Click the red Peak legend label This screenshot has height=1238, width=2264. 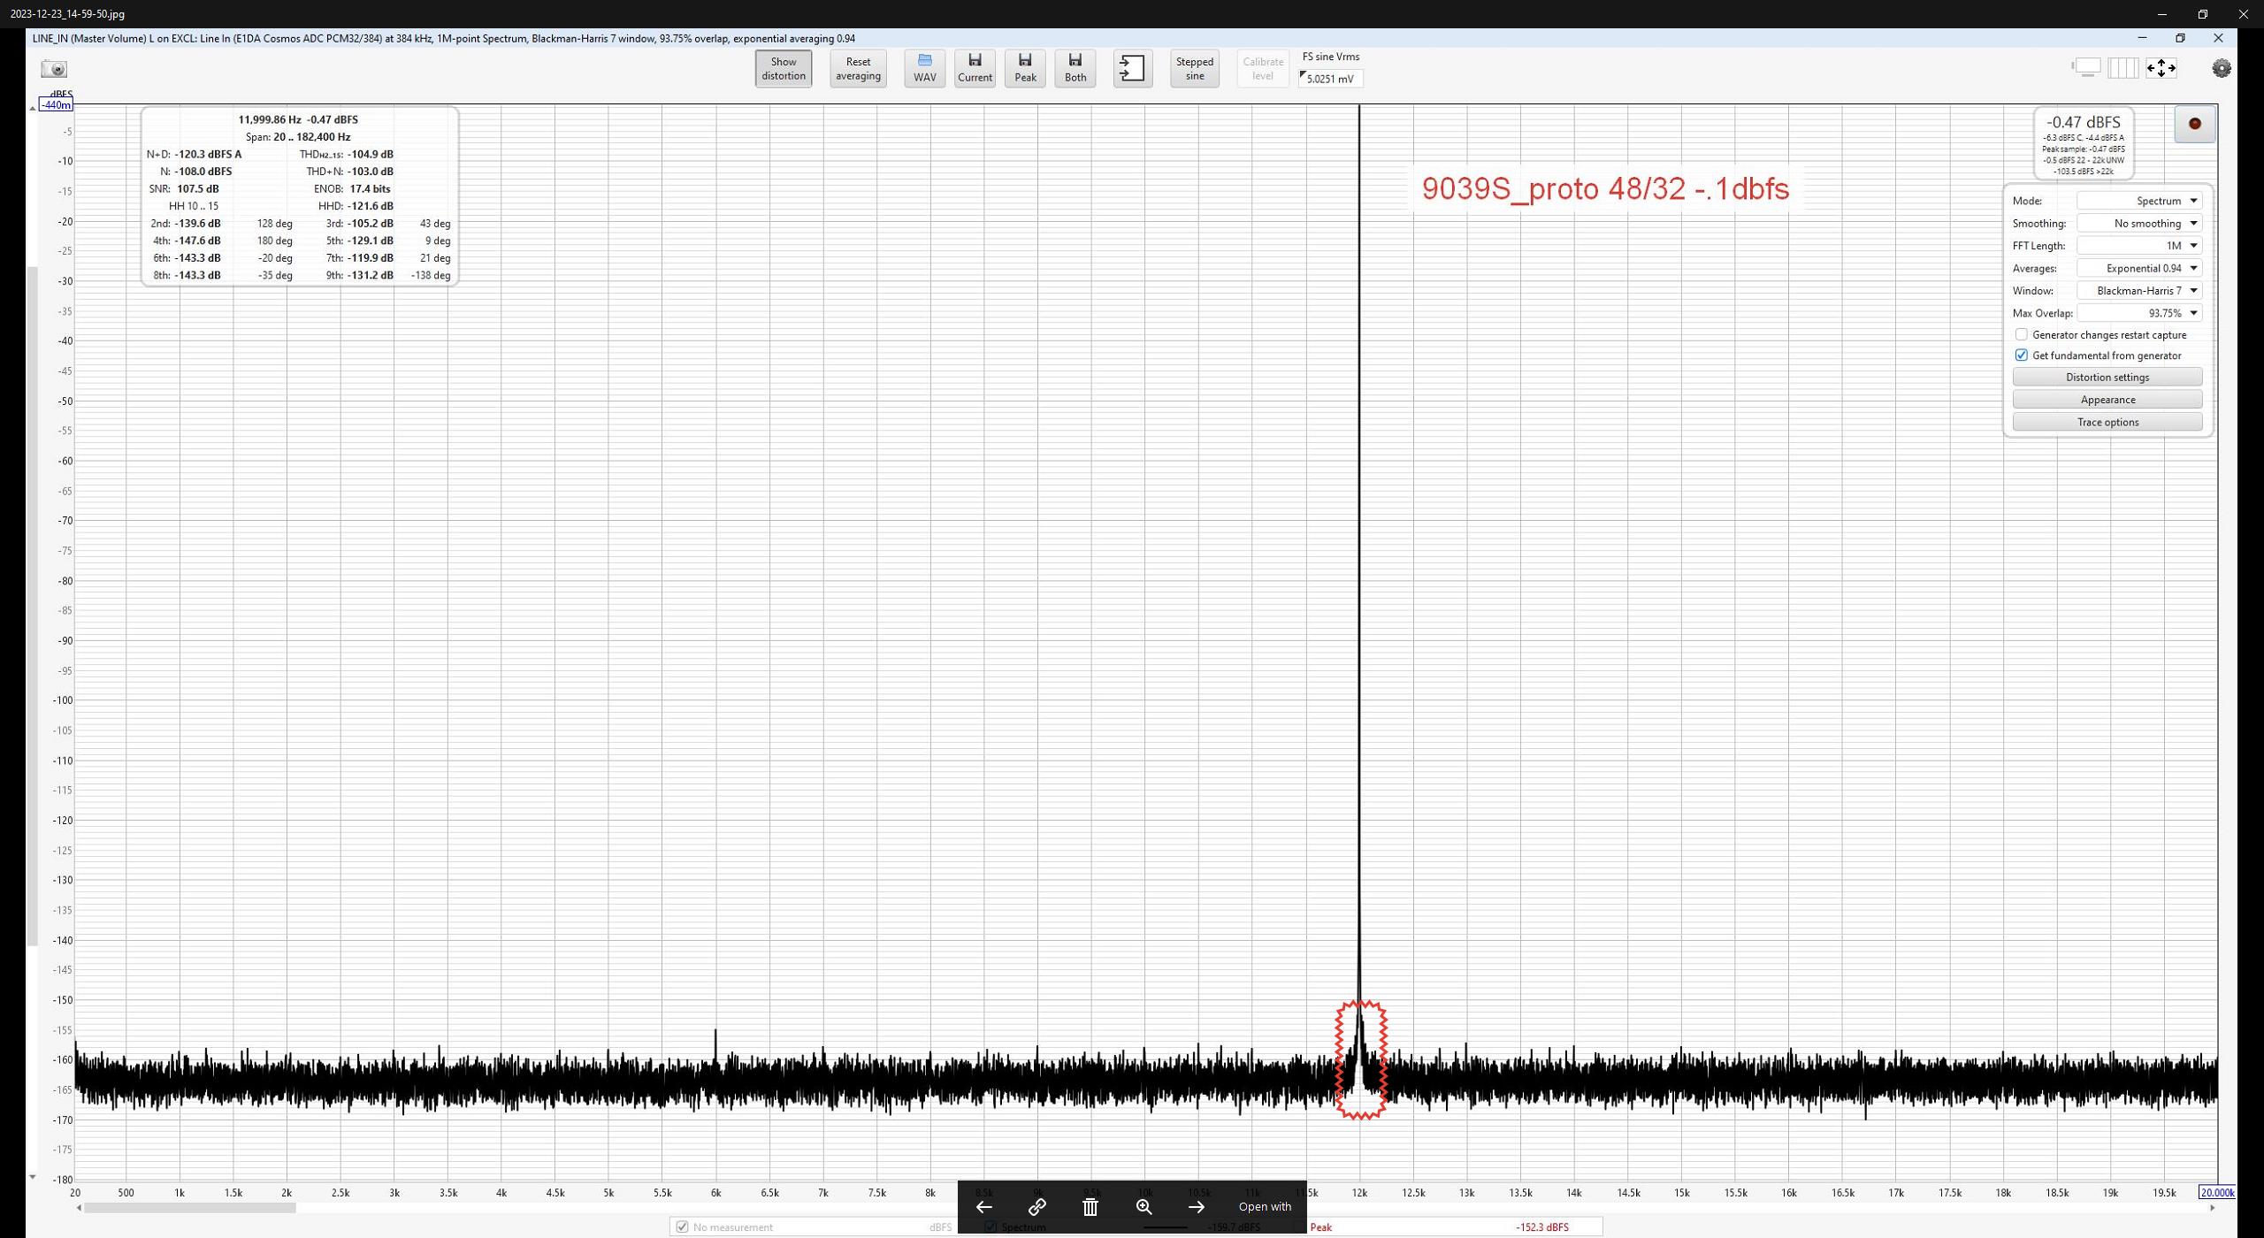[x=1321, y=1227]
